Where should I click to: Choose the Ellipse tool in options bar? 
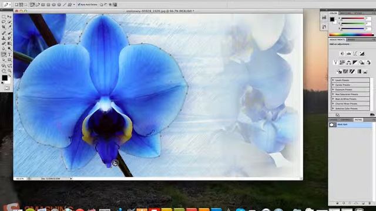(x=54, y=5)
